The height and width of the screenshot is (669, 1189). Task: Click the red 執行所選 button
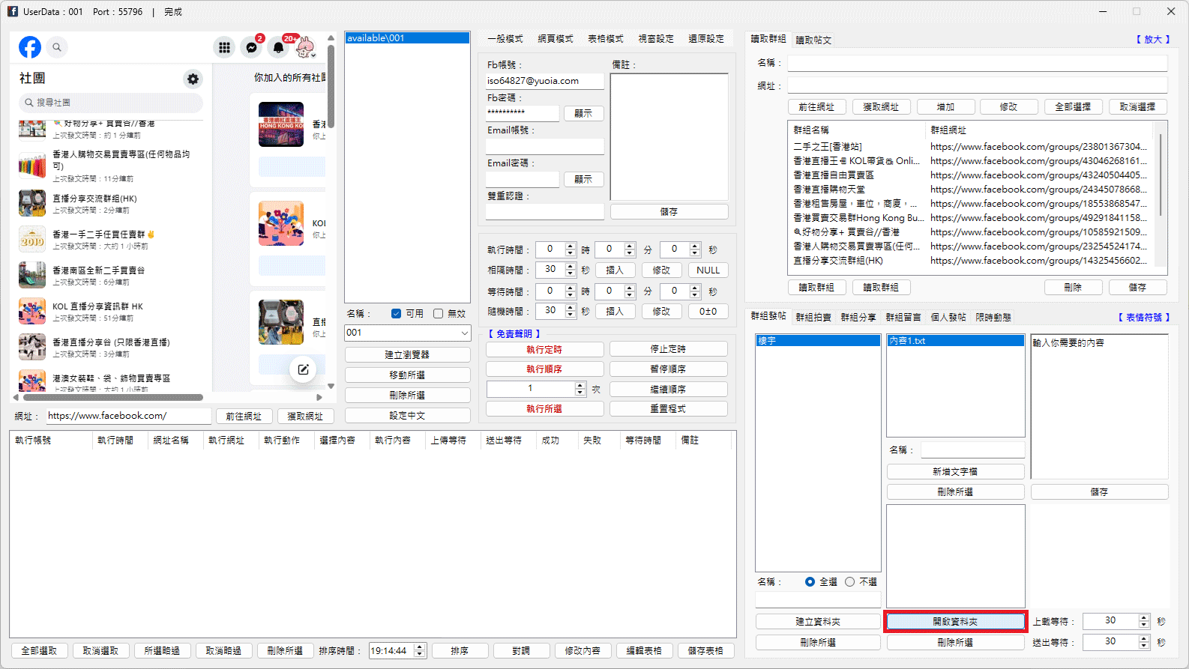[x=544, y=409]
